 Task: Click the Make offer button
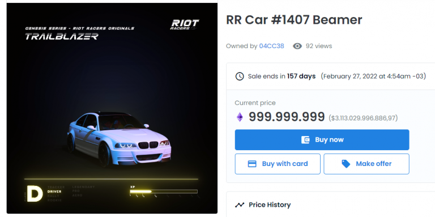[366, 164]
